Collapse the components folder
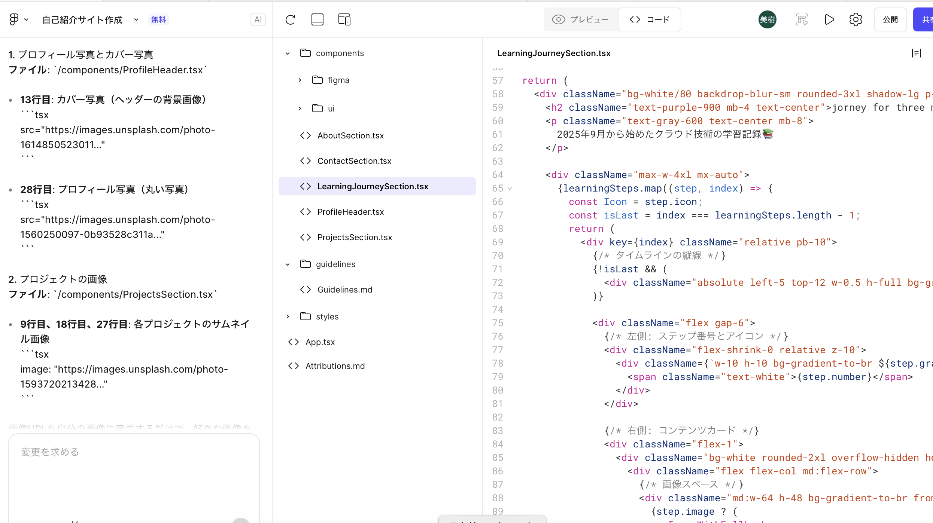This screenshot has height=523, width=933. click(288, 53)
